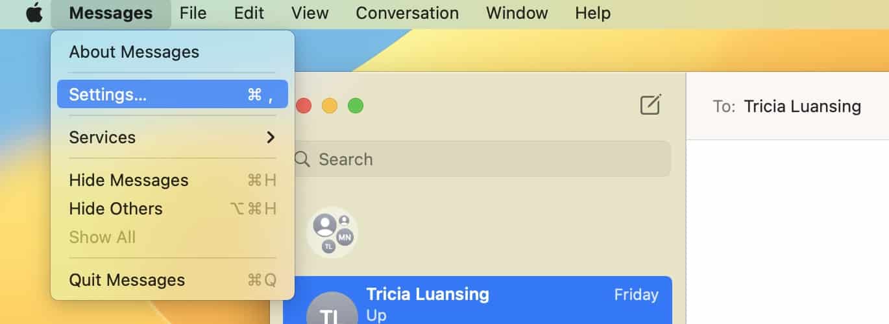Open the Conversation menu

pyautogui.click(x=407, y=13)
